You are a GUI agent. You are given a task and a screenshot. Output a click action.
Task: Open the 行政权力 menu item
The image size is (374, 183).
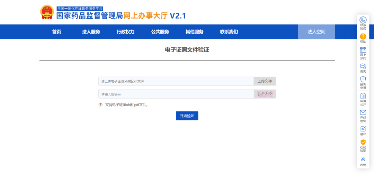[125, 32]
